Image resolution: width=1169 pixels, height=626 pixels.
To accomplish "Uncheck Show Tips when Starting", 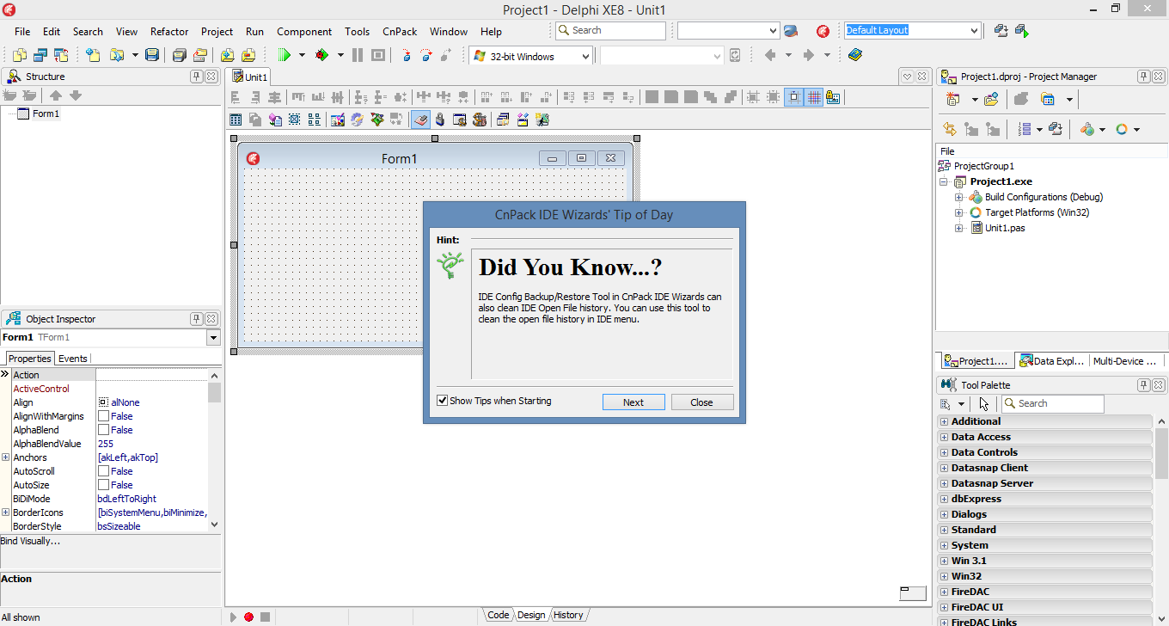I will pos(443,401).
